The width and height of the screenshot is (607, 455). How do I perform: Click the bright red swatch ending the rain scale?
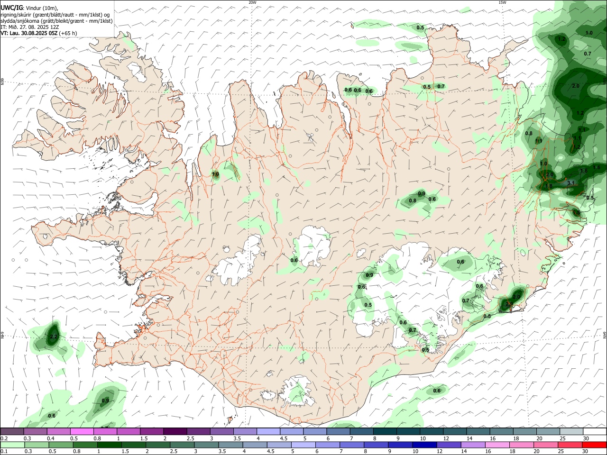(594, 445)
